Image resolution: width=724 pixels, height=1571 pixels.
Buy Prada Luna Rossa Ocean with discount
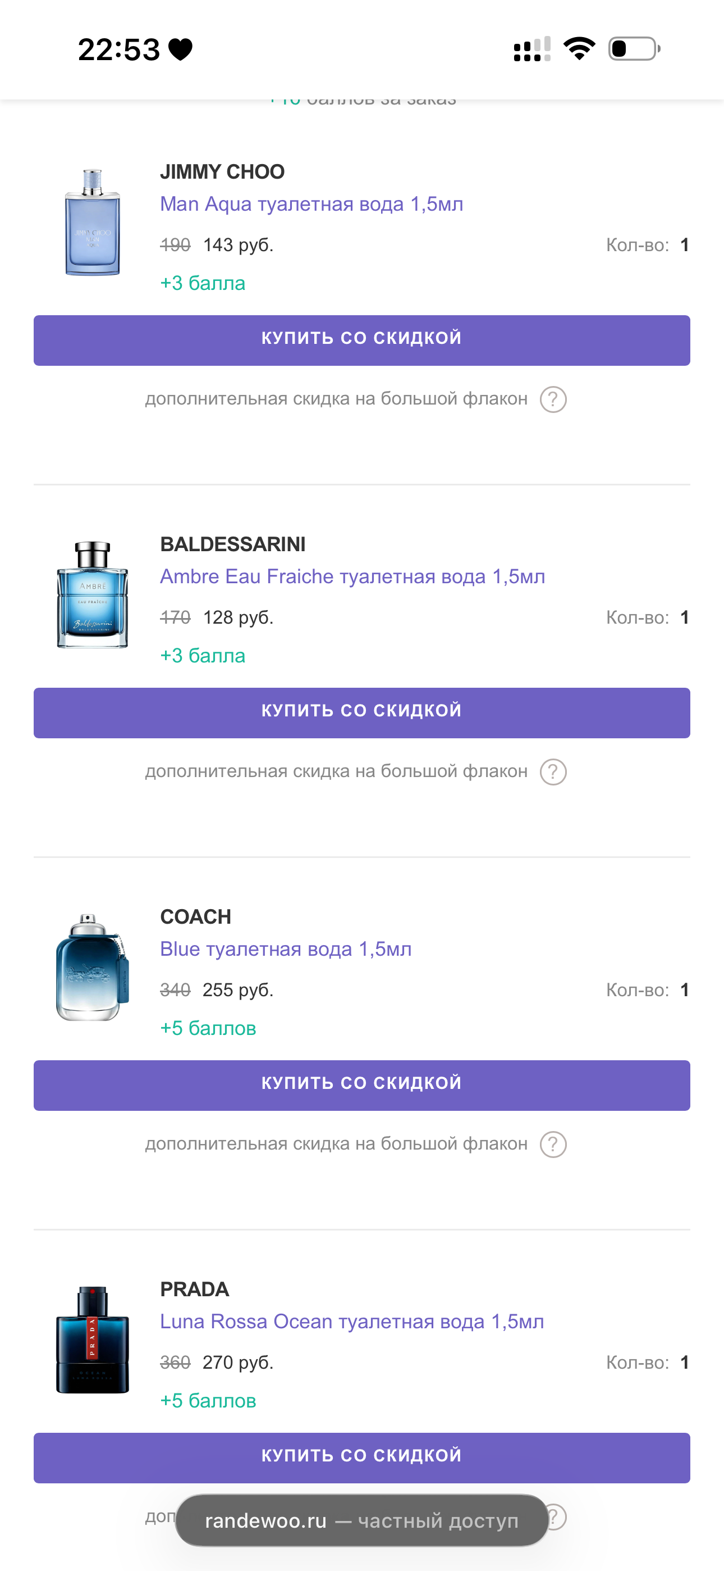tap(362, 1458)
